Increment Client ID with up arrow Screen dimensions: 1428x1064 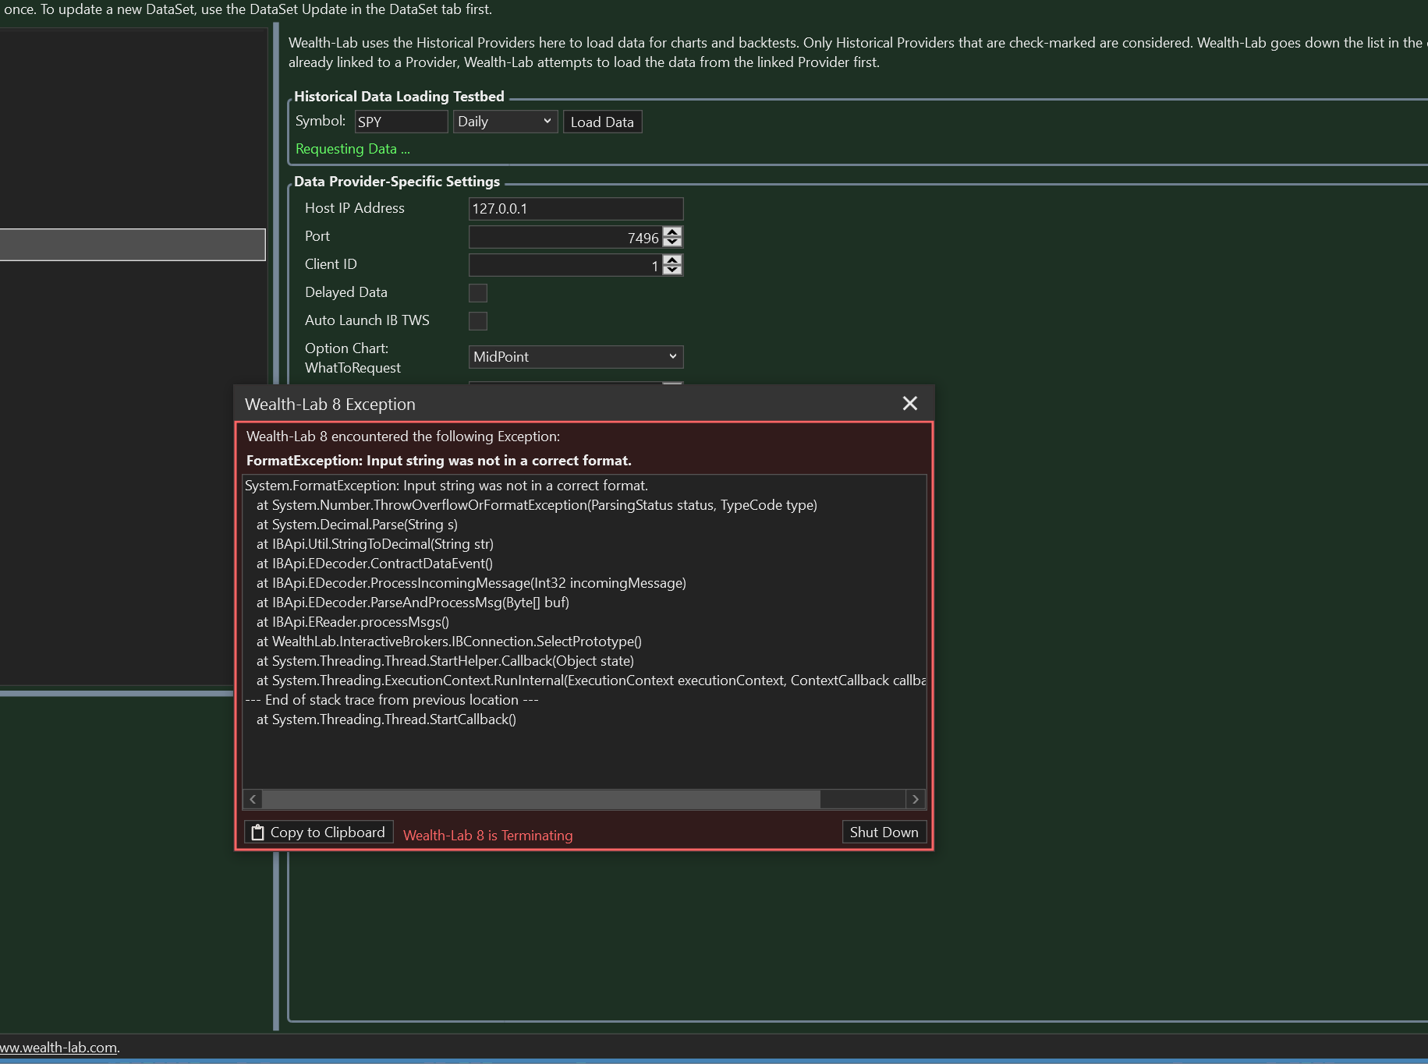(x=672, y=260)
